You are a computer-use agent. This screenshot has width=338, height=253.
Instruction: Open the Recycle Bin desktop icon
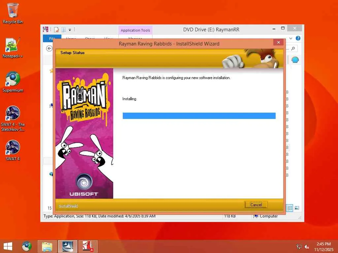tap(13, 13)
